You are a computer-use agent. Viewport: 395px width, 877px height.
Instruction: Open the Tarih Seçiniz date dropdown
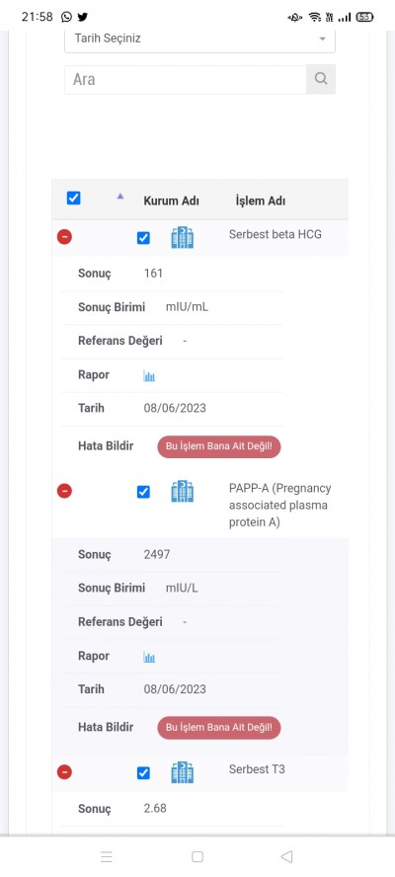click(199, 40)
